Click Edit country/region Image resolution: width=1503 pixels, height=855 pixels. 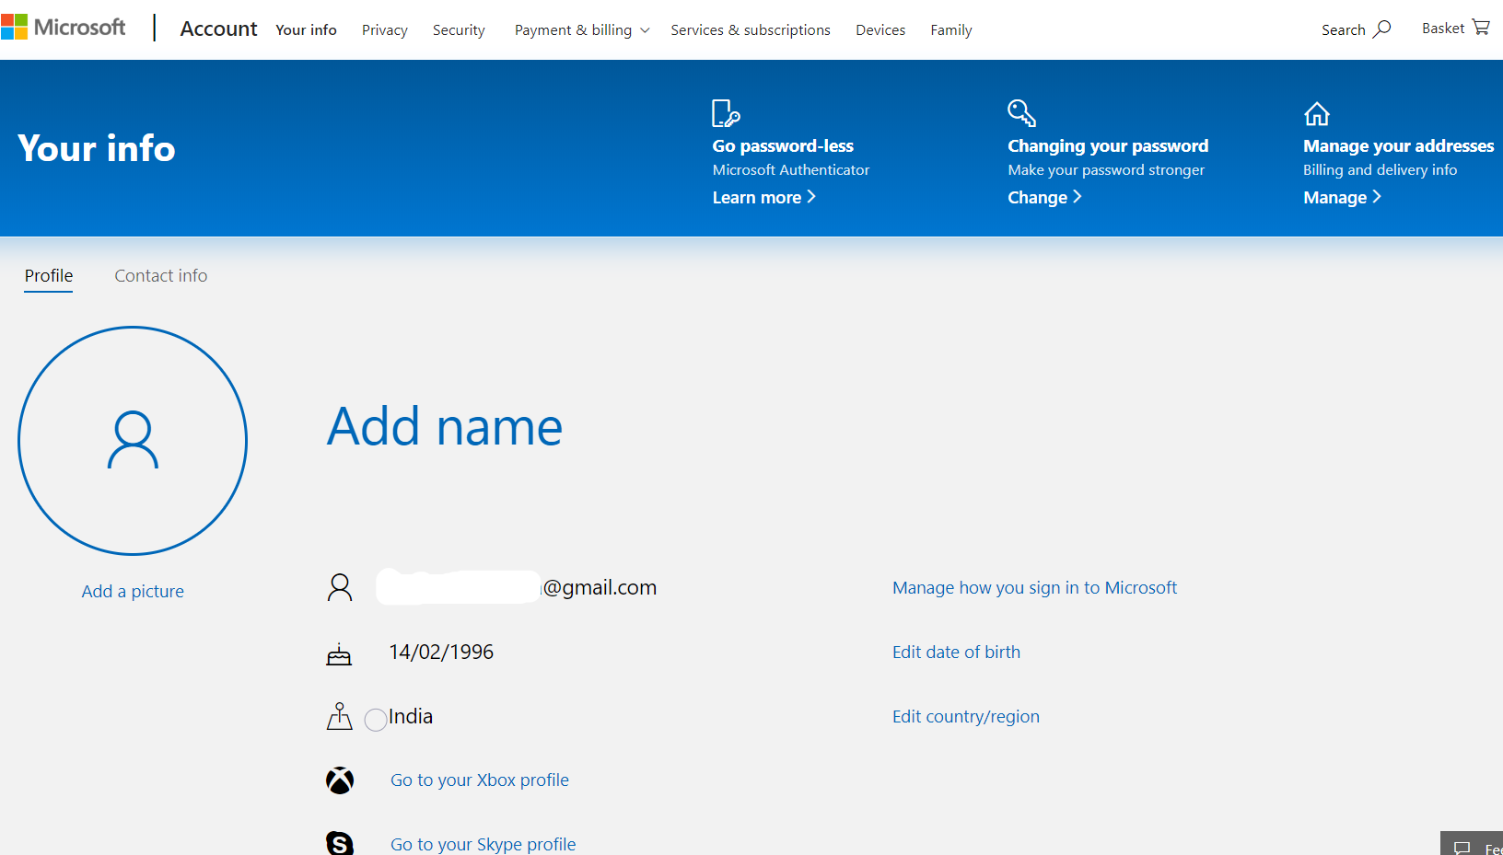(x=965, y=716)
